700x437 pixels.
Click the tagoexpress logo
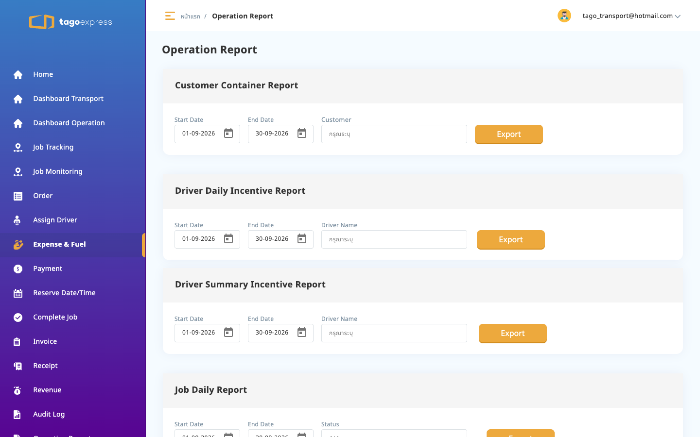(70, 22)
